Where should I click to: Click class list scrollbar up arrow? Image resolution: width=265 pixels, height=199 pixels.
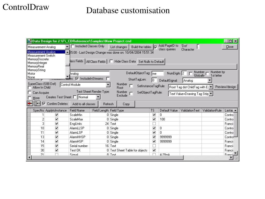[68, 52]
